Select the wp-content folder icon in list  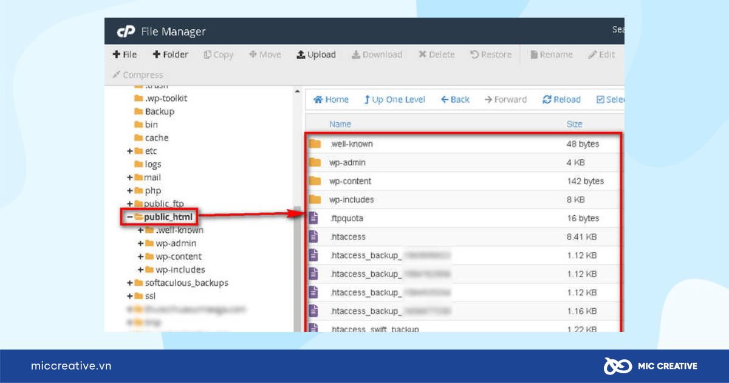tap(314, 181)
